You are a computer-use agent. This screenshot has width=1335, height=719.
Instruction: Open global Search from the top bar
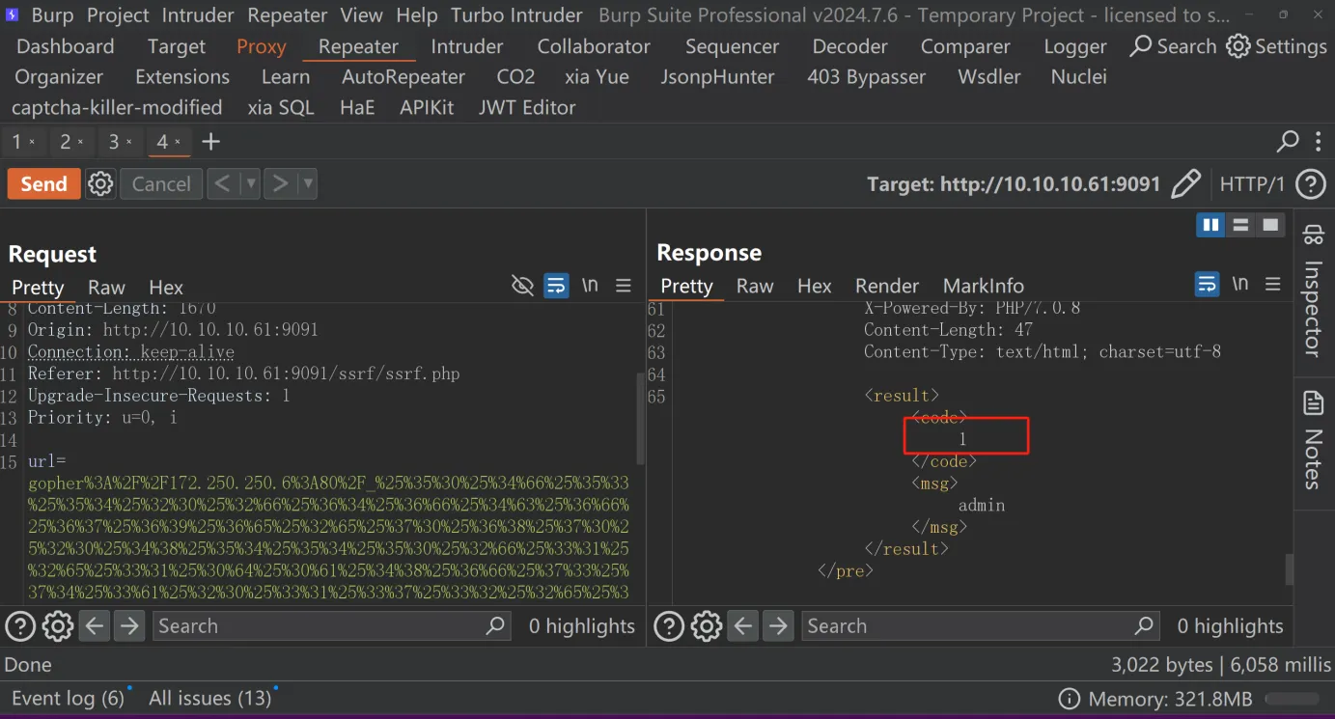point(1173,46)
